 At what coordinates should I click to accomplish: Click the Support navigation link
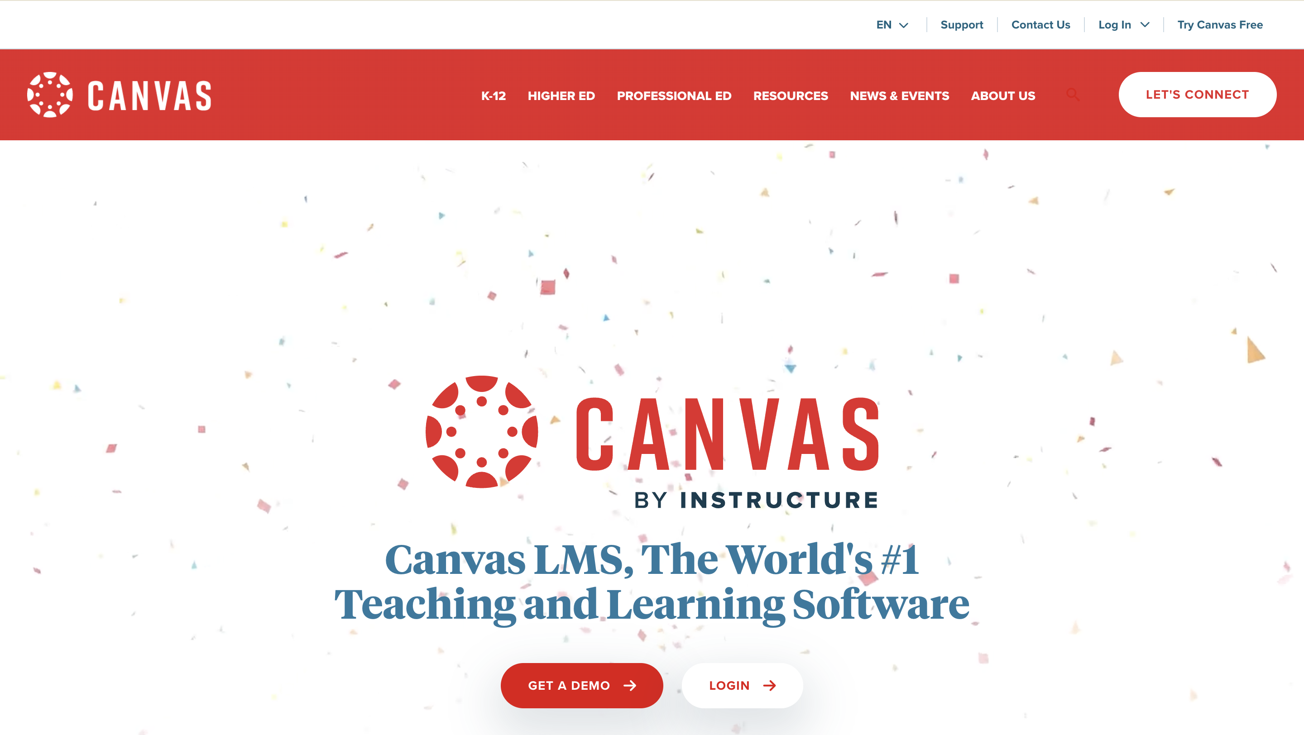click(962, 24)
